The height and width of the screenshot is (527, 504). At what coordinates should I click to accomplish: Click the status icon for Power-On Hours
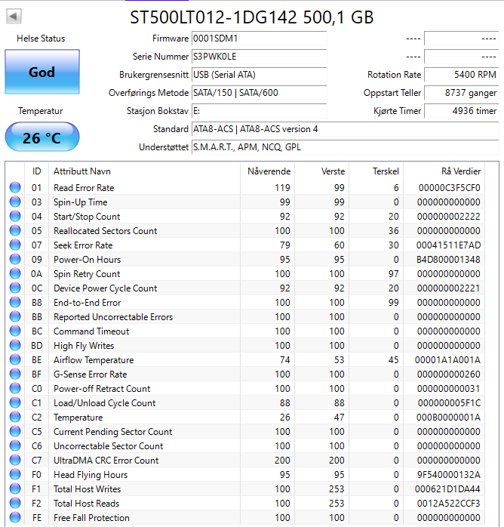[15, 260]
